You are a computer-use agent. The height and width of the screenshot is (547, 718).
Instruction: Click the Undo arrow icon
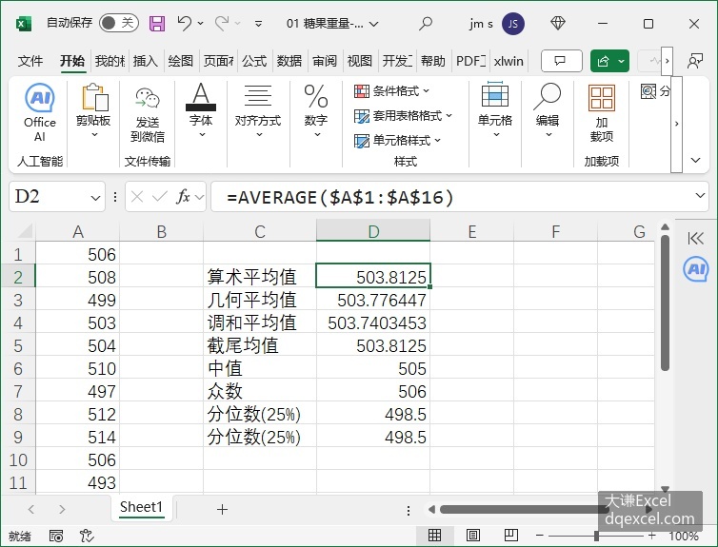pyautogui.click(x=184, y=23)
